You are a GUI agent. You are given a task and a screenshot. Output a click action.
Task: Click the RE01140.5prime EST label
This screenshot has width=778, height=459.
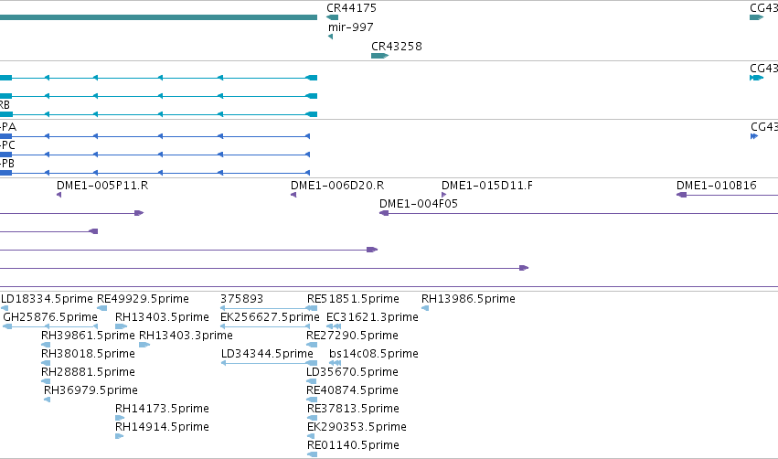point(353,445)
